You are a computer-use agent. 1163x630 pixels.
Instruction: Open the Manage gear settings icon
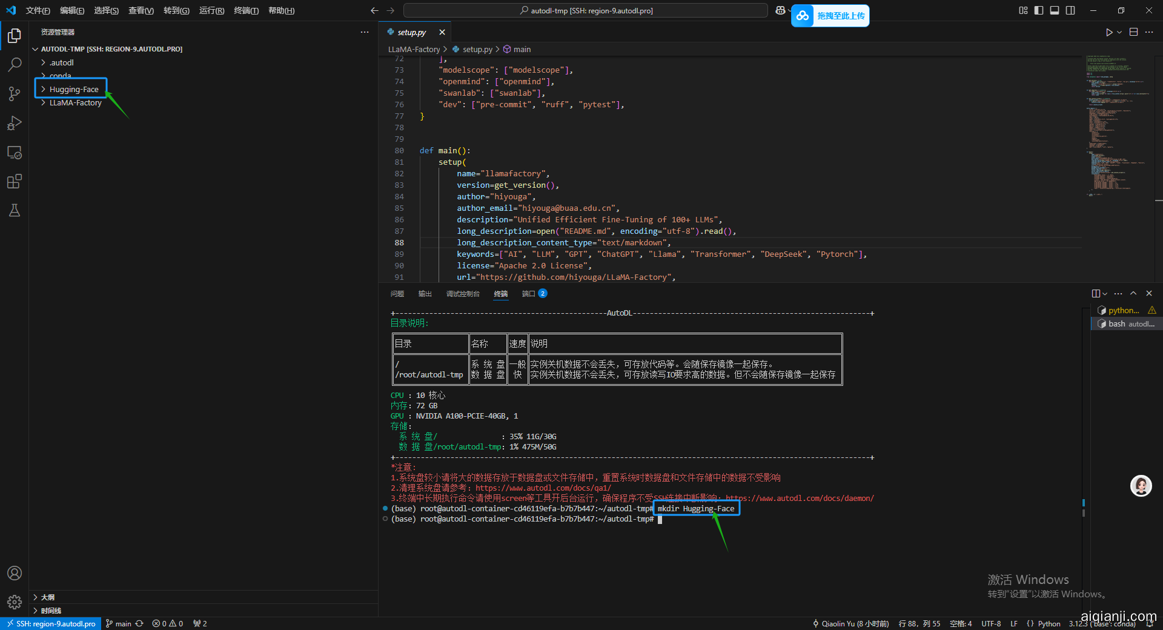(x=15, y=602)
